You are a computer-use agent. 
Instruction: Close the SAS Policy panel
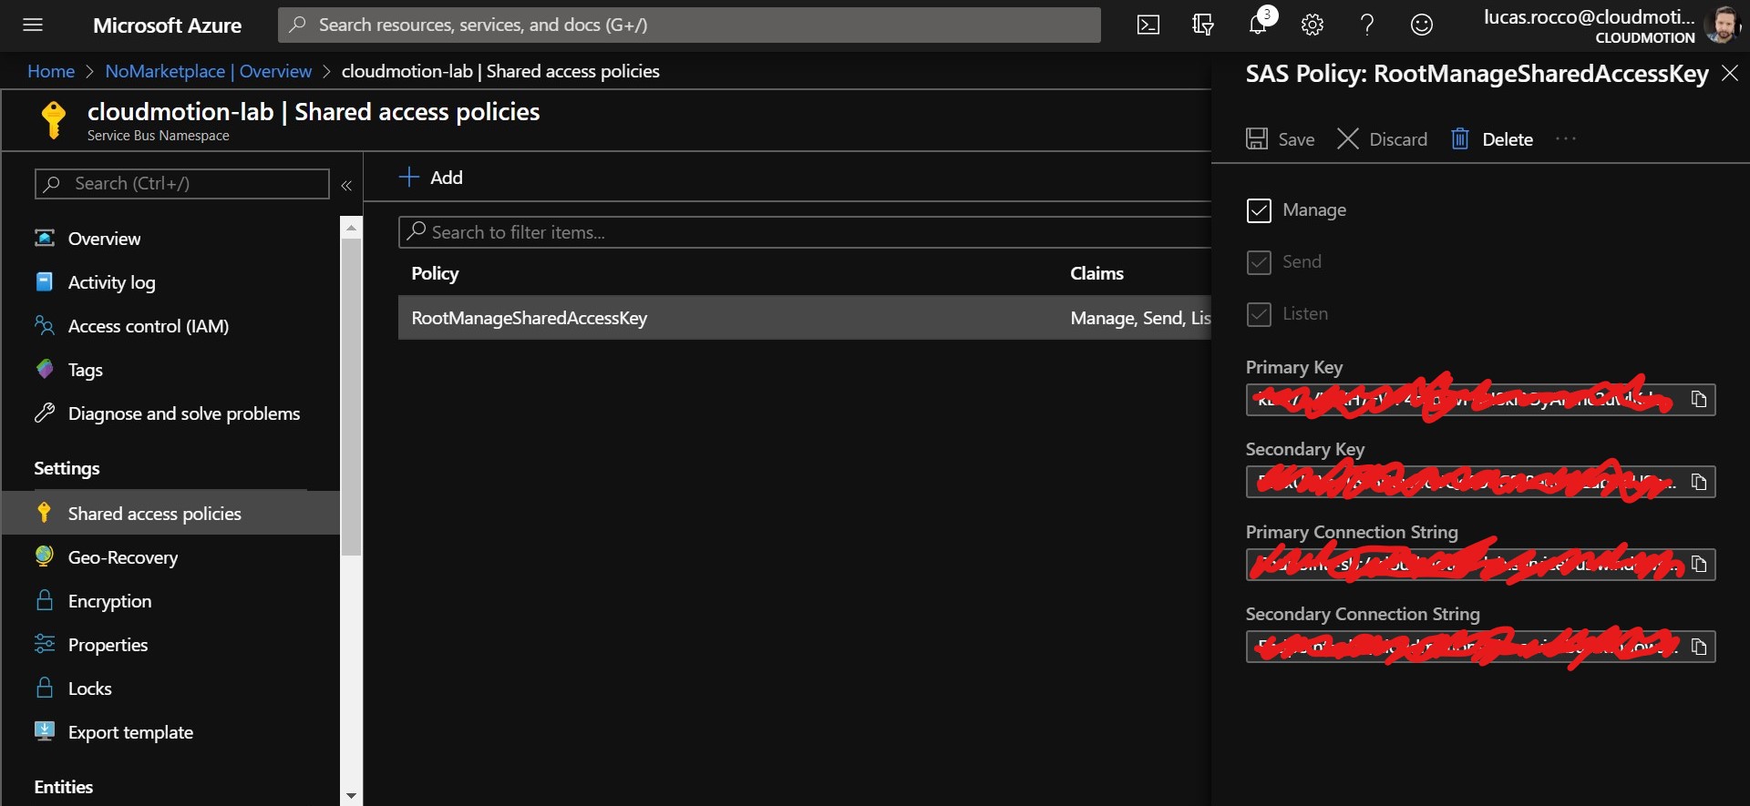(1730, 73)
